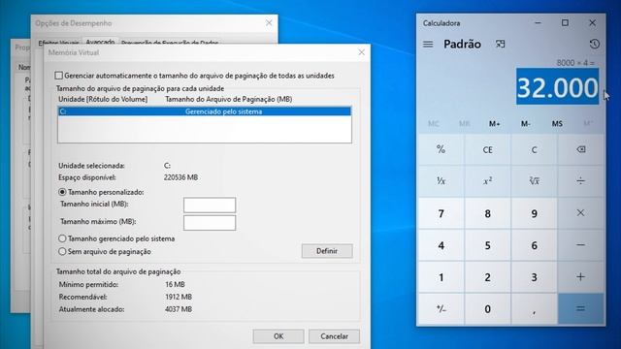Viewport: 621px width, 349px height.
Task: Click the percent key in Calculator
Action: click(441, 149)
